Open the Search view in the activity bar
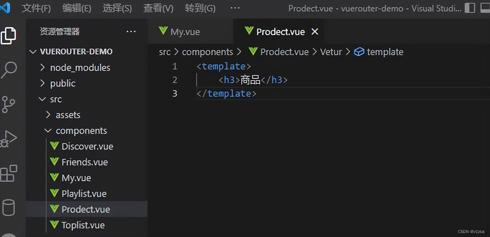This screenshot has height=237, width=490. (x=9, y=70)
